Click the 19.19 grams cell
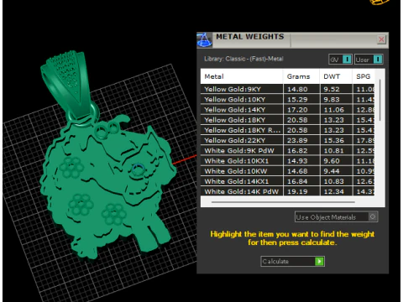Screen dimensions: 403x302 (301, 191)
